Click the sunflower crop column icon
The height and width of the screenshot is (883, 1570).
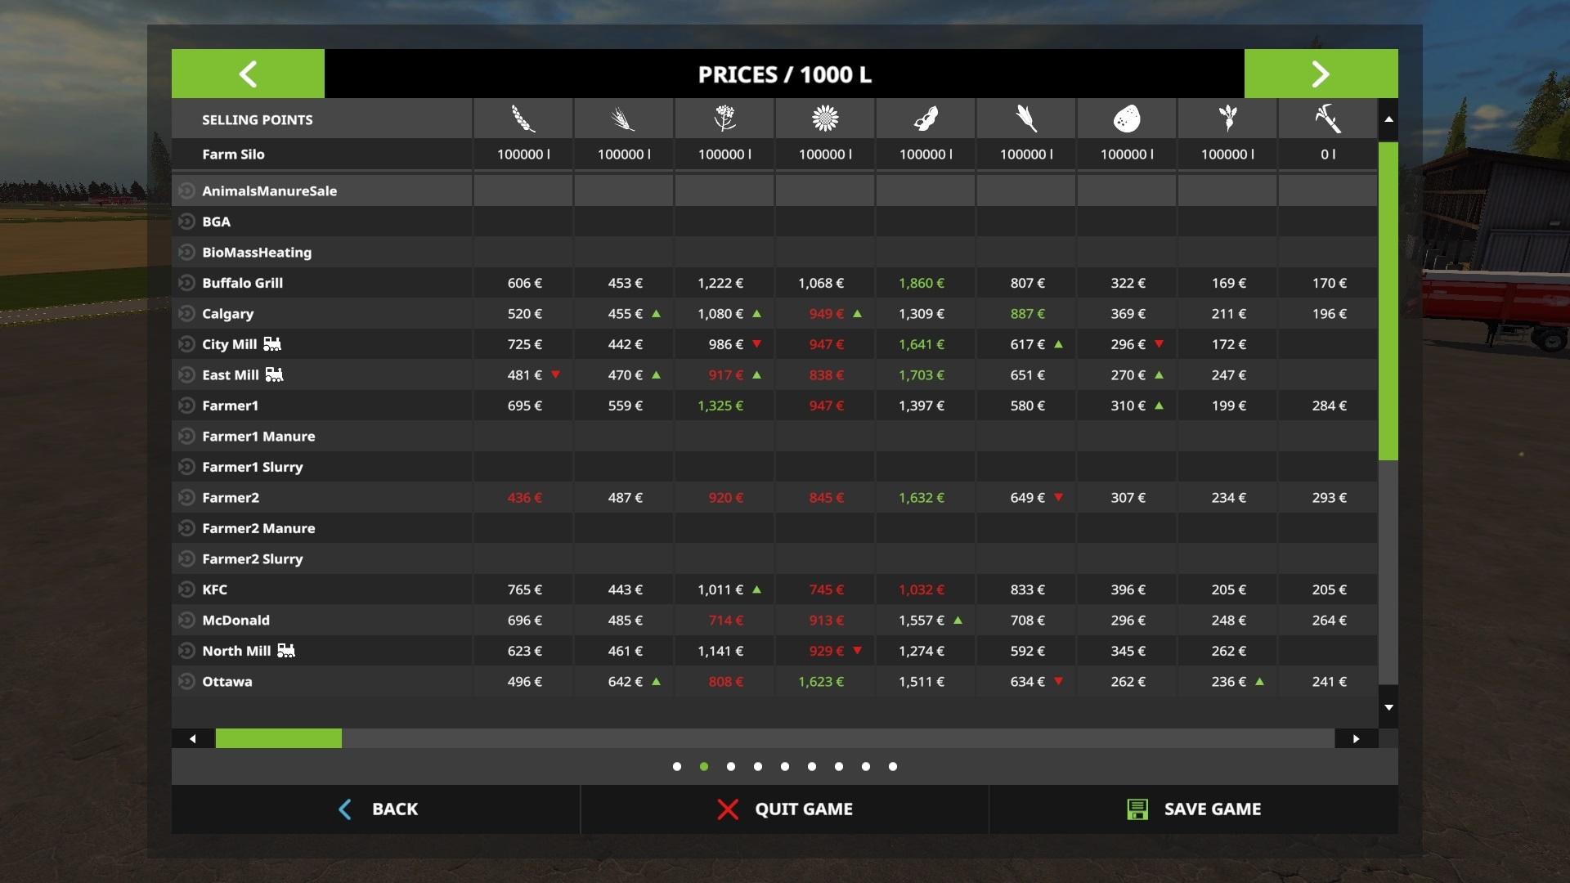point(825,119)
